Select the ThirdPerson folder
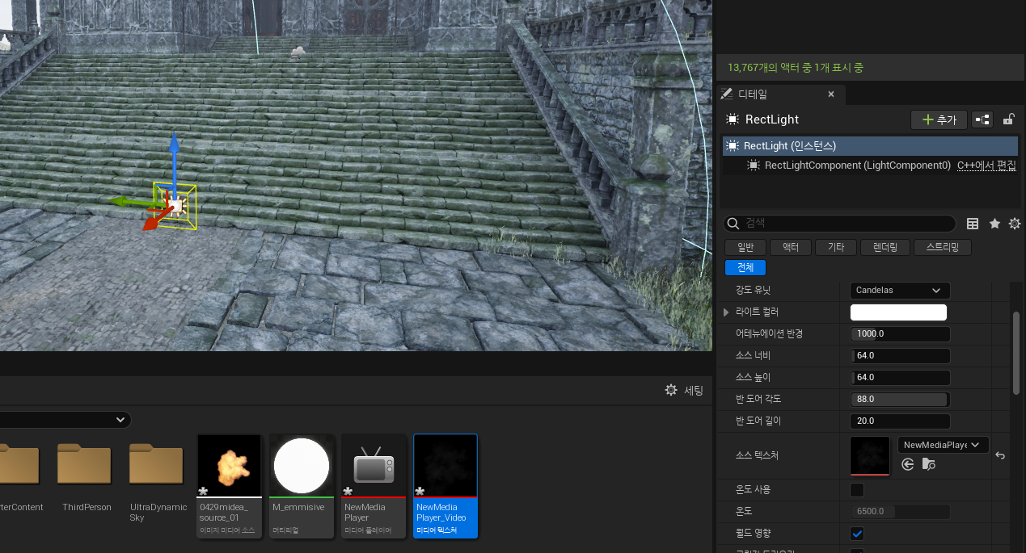The width and height of the screenshot is (1026, 553). [x=86, y=479]
